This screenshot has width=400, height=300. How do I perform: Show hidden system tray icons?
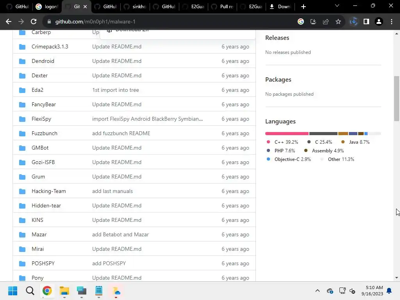coord(317,291)
